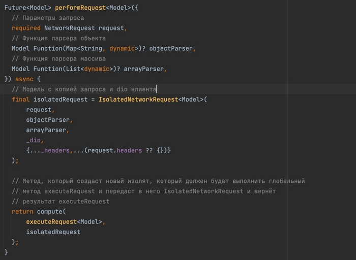
Task: Click the arrayParser parameter with List type
Action: [x=145, y=69]
